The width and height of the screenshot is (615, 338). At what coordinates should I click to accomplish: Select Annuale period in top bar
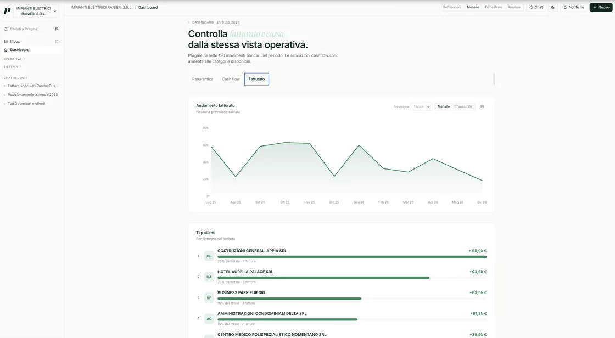[514, 8]
